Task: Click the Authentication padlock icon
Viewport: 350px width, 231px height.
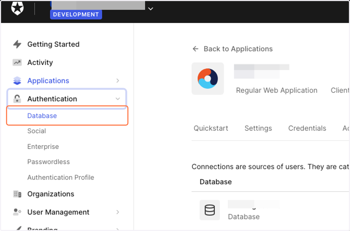Action: 17,99
